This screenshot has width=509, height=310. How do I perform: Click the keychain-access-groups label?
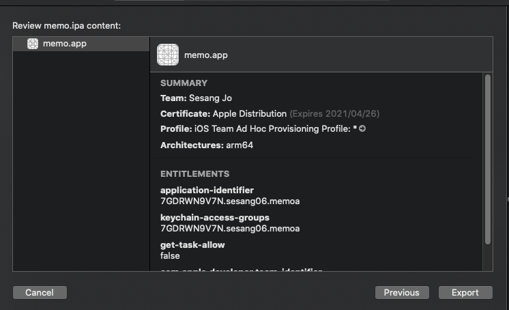pos(215,217)
